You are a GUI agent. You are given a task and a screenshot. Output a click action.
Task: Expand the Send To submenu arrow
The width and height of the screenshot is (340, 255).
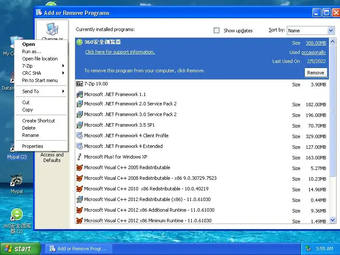[63, 91]
